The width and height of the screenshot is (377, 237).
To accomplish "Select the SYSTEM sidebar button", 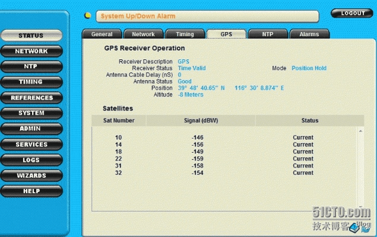I will (31, 113).
